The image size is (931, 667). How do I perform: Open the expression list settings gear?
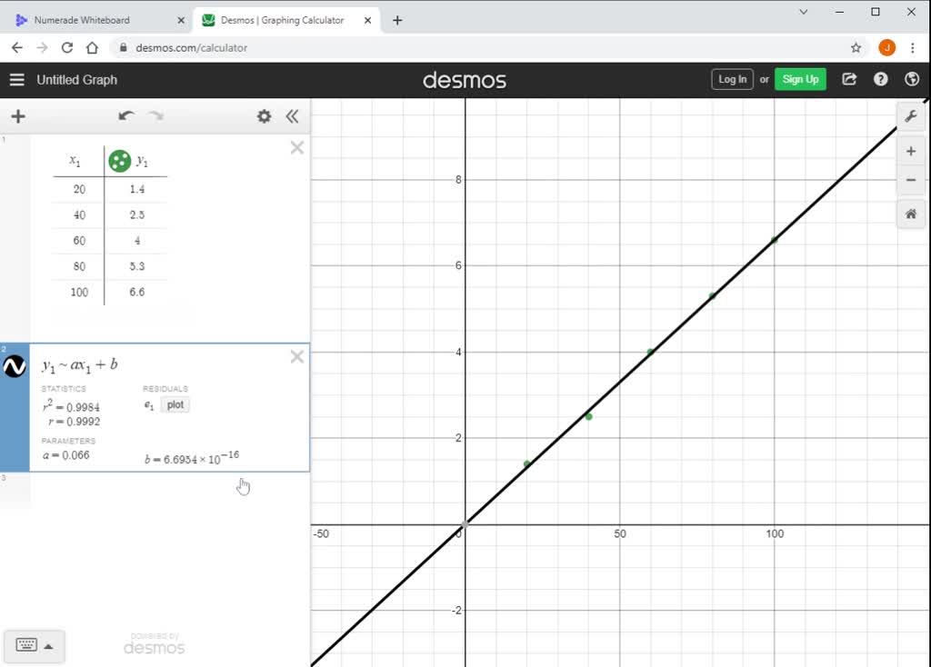click(x=264, y=116)
